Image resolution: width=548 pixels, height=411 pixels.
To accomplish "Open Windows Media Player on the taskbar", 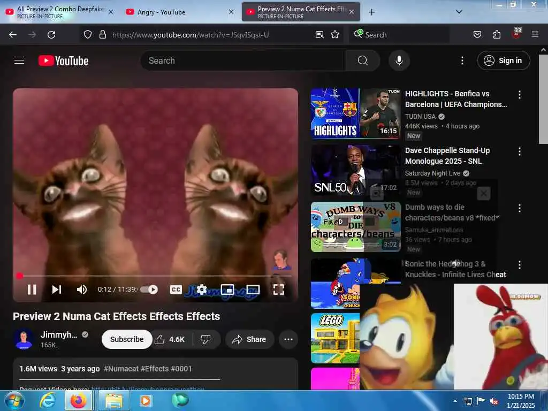I will [x=146, y=400].
